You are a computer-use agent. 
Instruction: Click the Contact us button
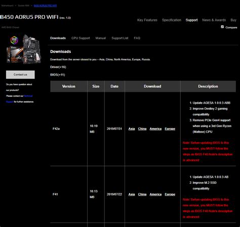[20, 75]
